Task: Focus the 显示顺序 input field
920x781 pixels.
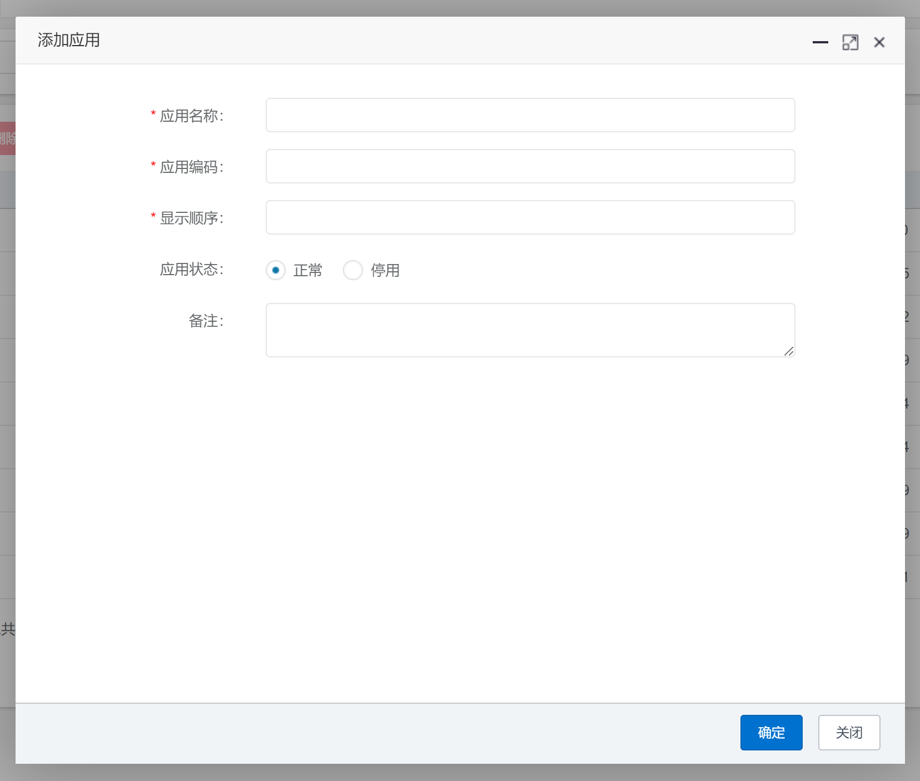Action: pyautogui.click(x=530, y=217)
